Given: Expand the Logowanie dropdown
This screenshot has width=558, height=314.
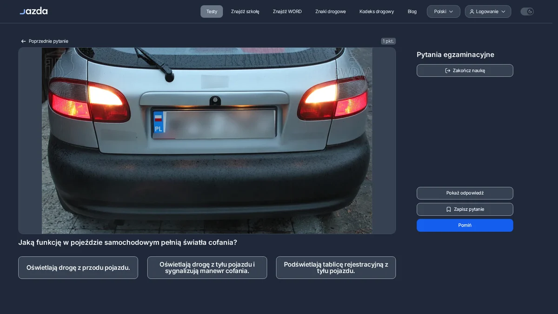Looking at the screenshot, I should pos(488,12).
